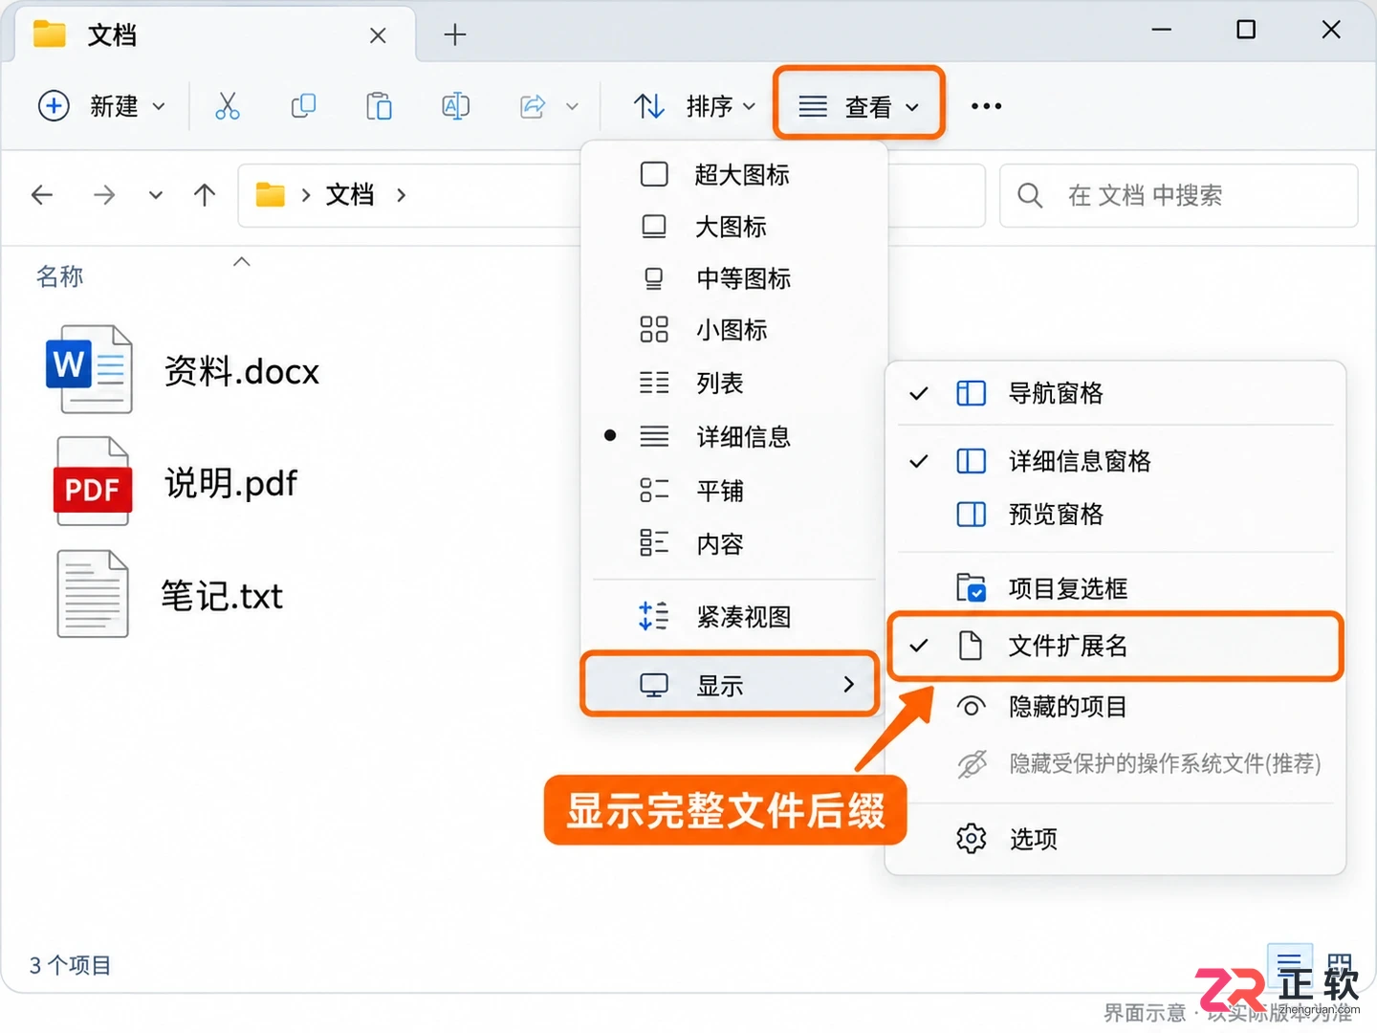Click the text file icon of 笔记.txt
Screen dimensions: 1377x1033
pyautogui.click(x=92, y=594)
